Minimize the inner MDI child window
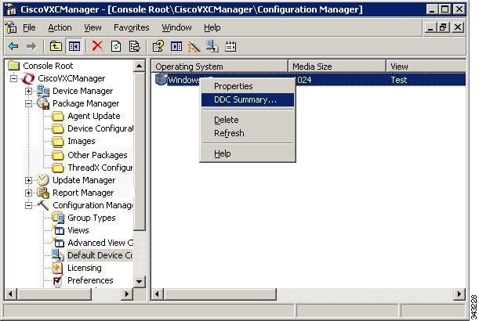Image resolution: width=479 pixels, height=321 pixels. click(x=430, y=27)
